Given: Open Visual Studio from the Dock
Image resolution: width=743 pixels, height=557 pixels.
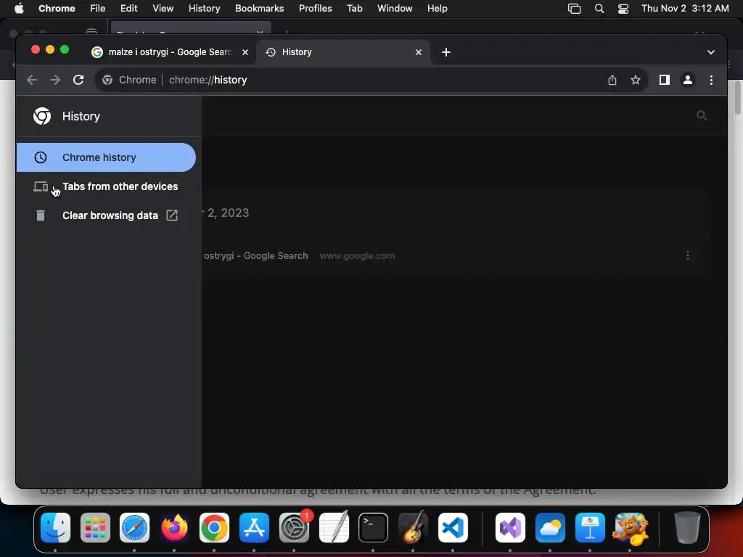Looking at the screenshot, I should pyautogui.click(x=510, y=528).
